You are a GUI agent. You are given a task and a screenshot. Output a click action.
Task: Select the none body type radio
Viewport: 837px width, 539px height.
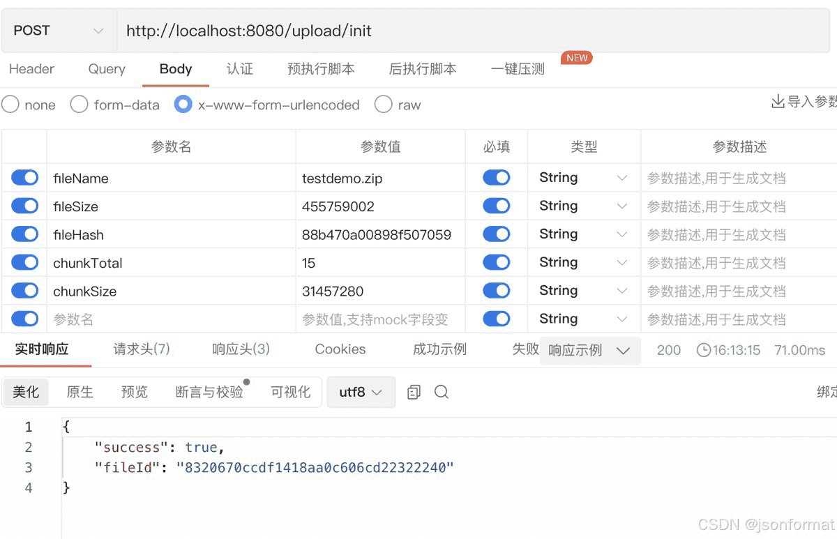[10, 105]
